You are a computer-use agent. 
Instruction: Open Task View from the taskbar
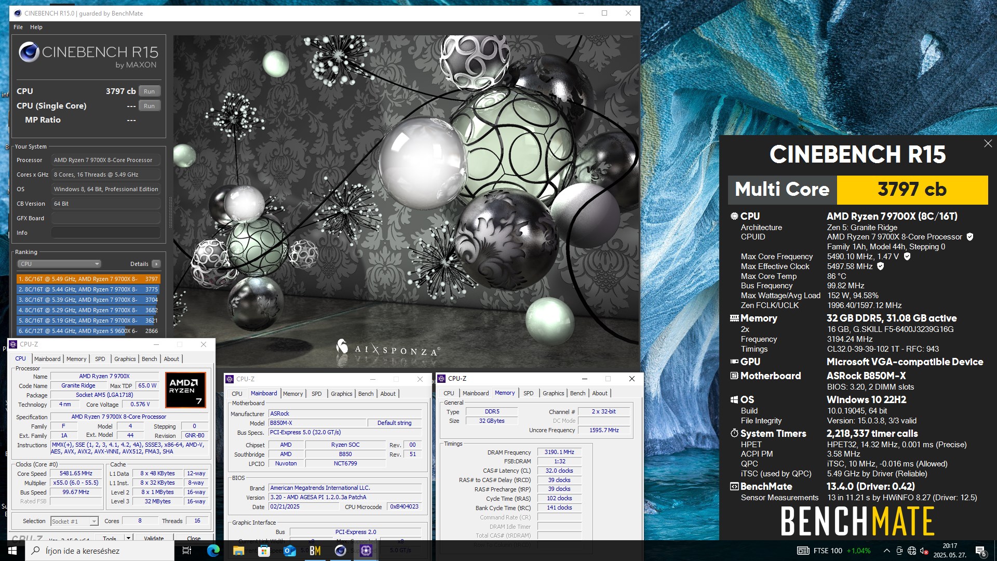point(187,551)
